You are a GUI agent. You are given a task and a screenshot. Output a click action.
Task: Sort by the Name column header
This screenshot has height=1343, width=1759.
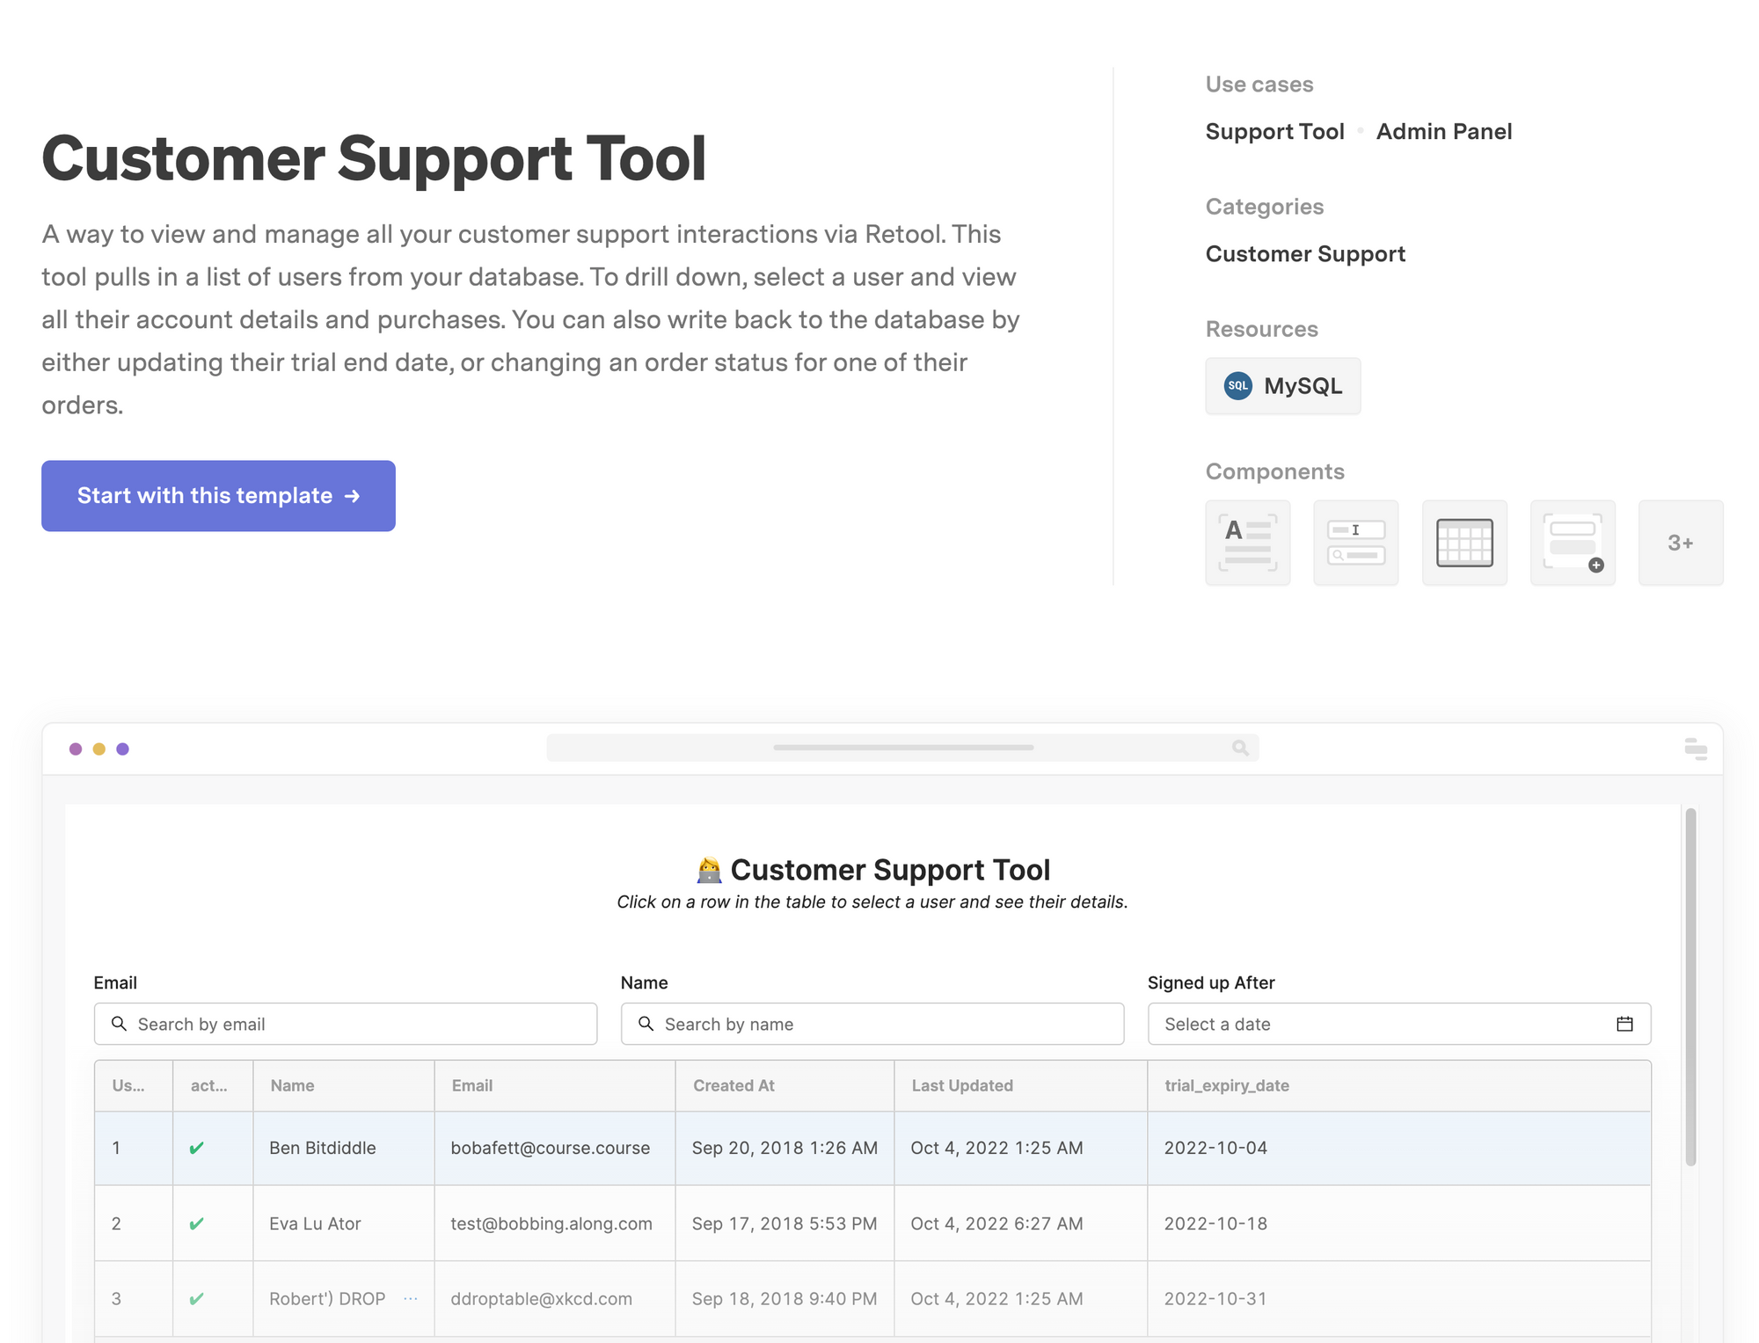pos(344,1085)
